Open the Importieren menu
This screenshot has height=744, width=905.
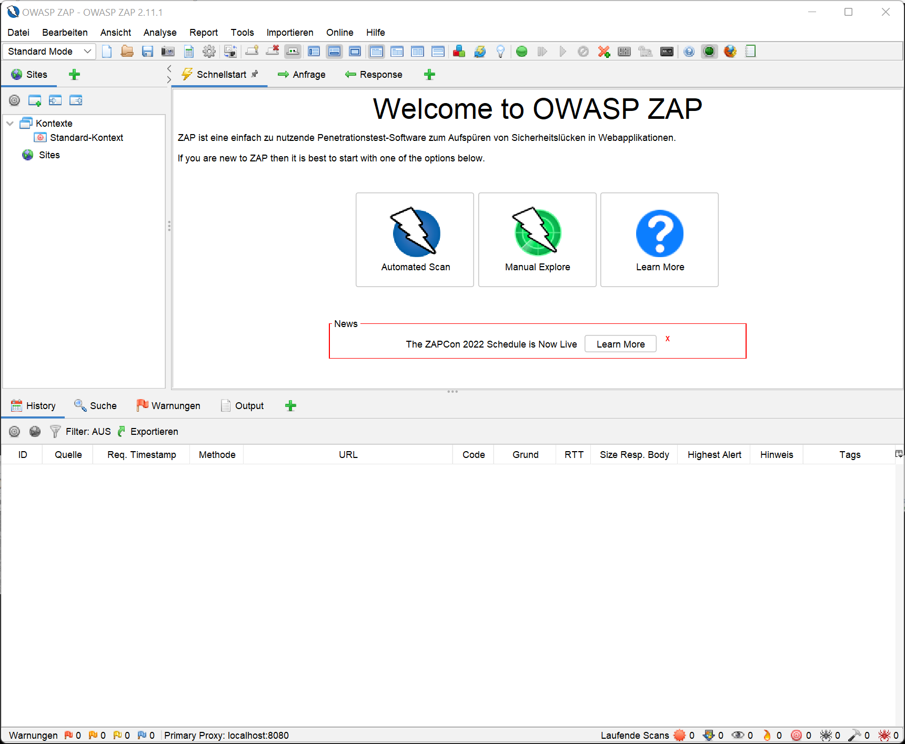(290, 33)
